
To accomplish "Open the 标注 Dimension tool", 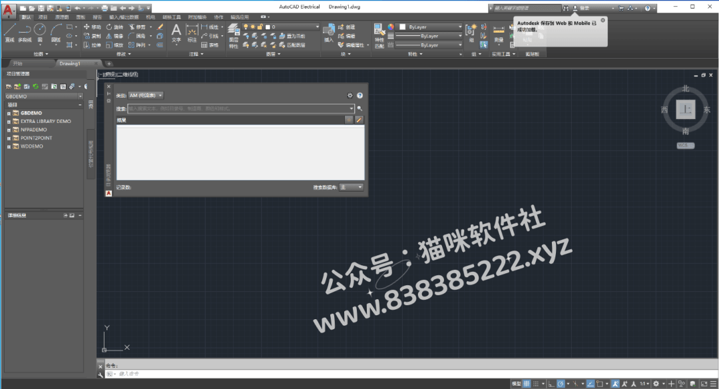I will (192, 33).
